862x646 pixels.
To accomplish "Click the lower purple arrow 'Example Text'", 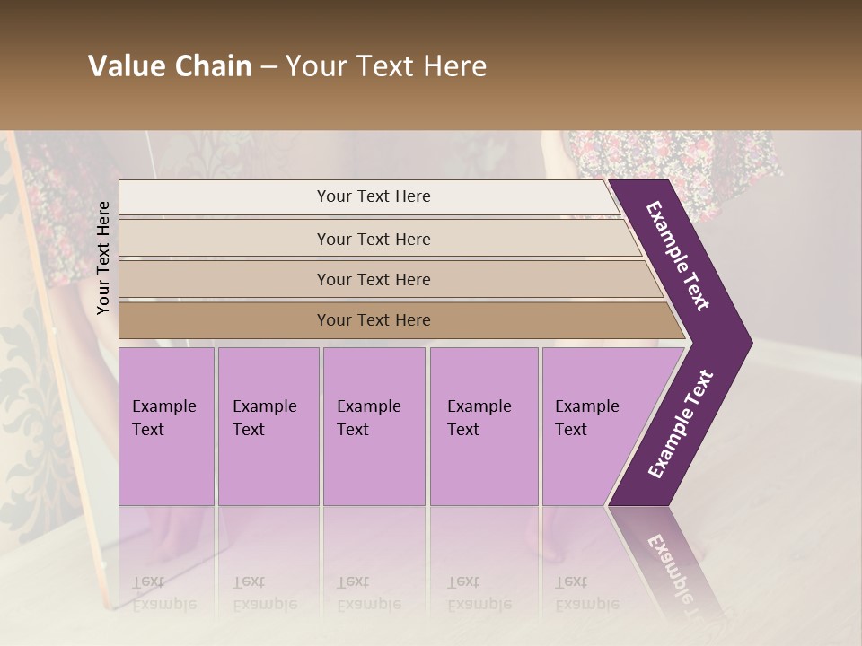I will (x=681, y=424).
